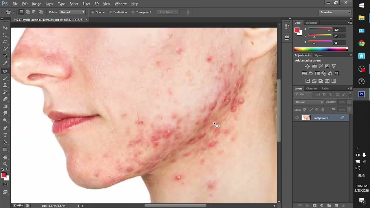Viewport: 370px width, 208px height.
Task: Switch to the Swatches tab
Action: point(311,23)
